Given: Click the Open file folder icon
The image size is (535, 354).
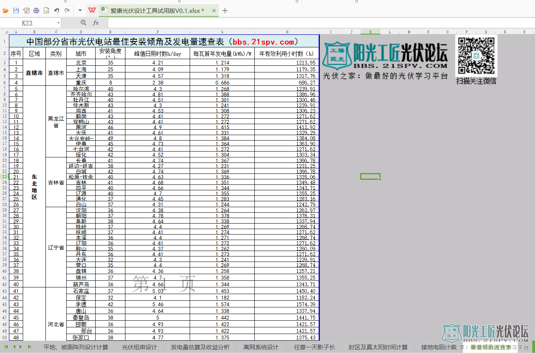Looking at the screenshot, I should 5,11.
